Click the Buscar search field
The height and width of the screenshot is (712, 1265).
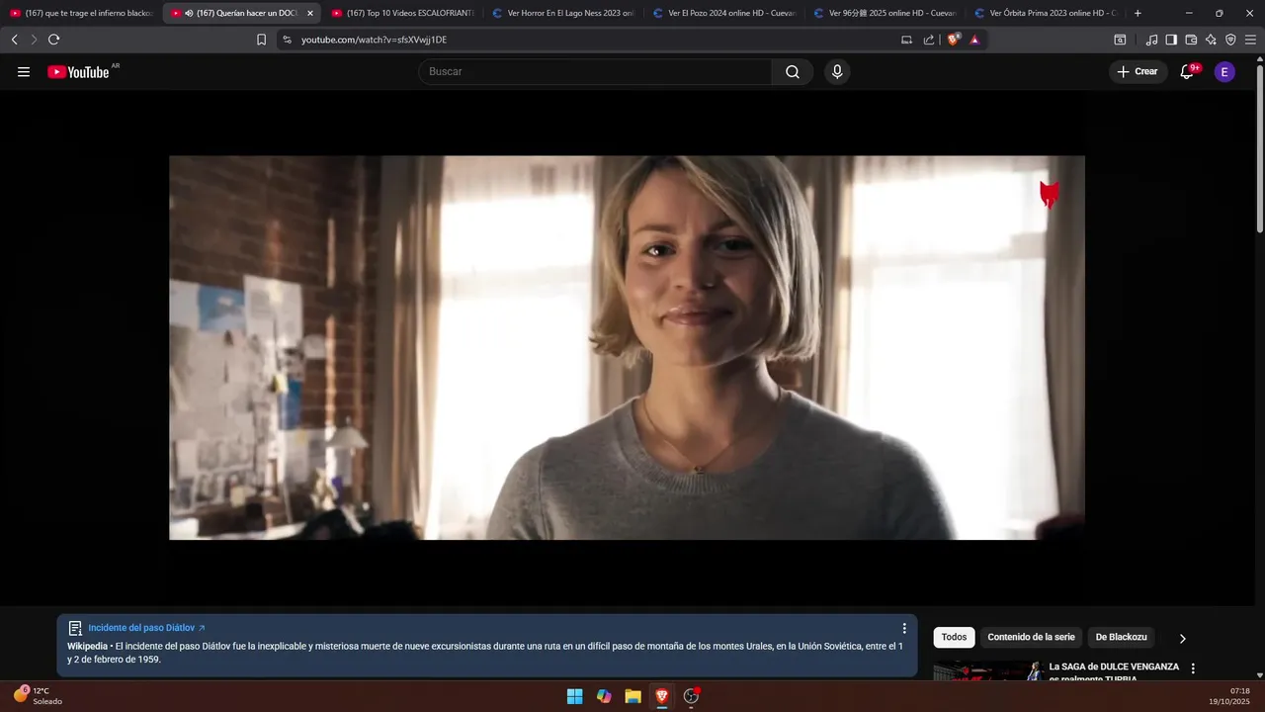click(x=595, y=72)
